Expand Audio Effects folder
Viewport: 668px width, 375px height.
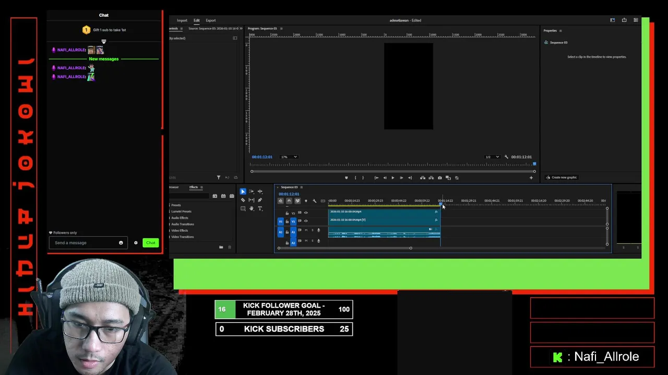pos(180,218)
